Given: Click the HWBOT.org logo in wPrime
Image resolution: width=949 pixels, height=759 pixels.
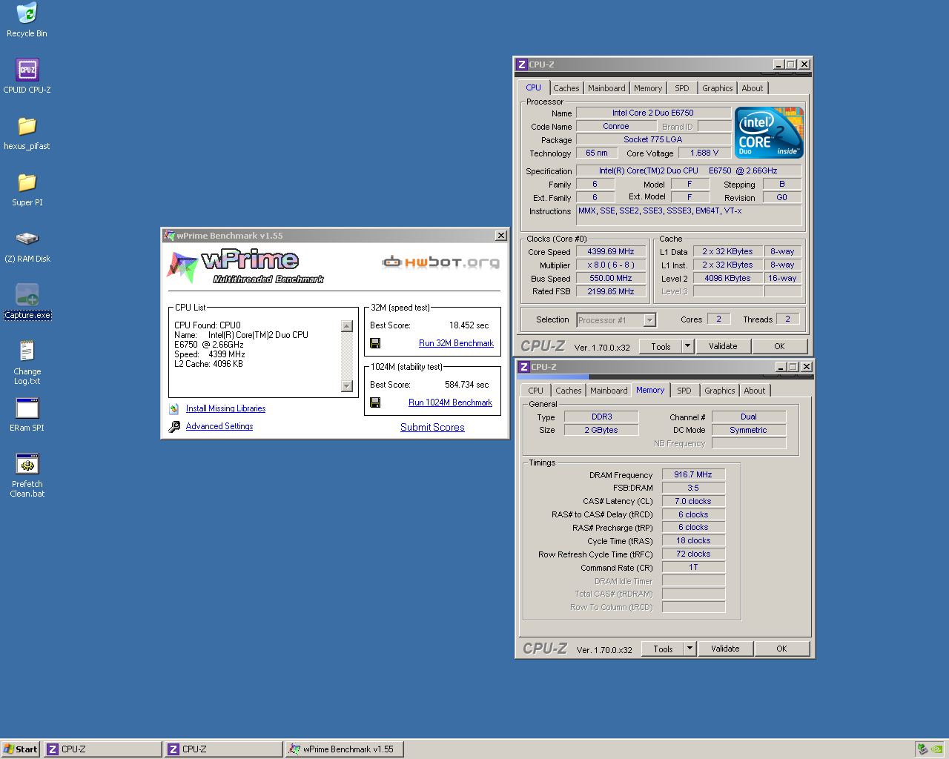Looking at the screenshot, I should [x=440, y=262].
